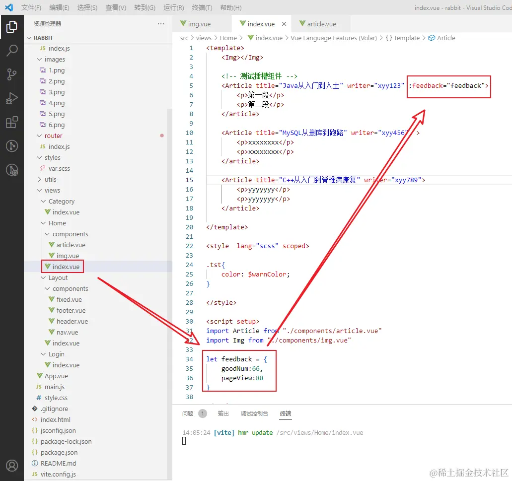Open App.vue file
Viewport: 512px width, 481px height.
click(x=56, y=376)
